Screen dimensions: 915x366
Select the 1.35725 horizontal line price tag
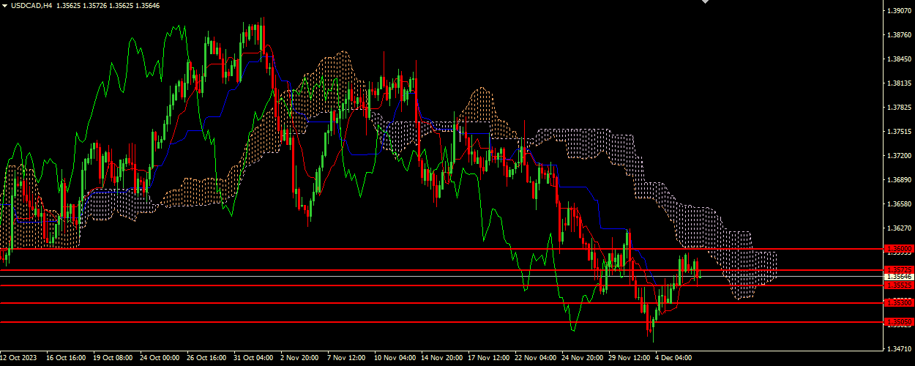pyautogui.click(x=897, y=270)
